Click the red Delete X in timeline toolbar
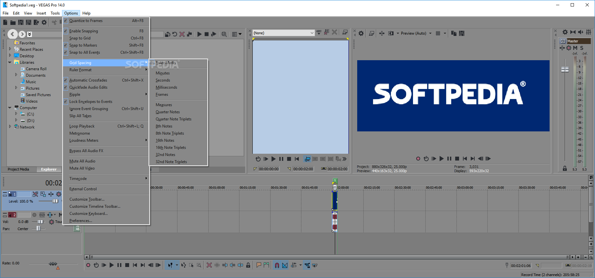Viewport: 595px width, 278px height. (x=209, y=265)
